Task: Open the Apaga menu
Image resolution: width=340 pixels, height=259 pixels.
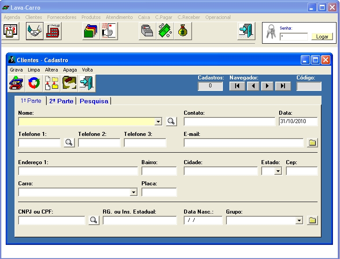Action: (x=70, y=70)
